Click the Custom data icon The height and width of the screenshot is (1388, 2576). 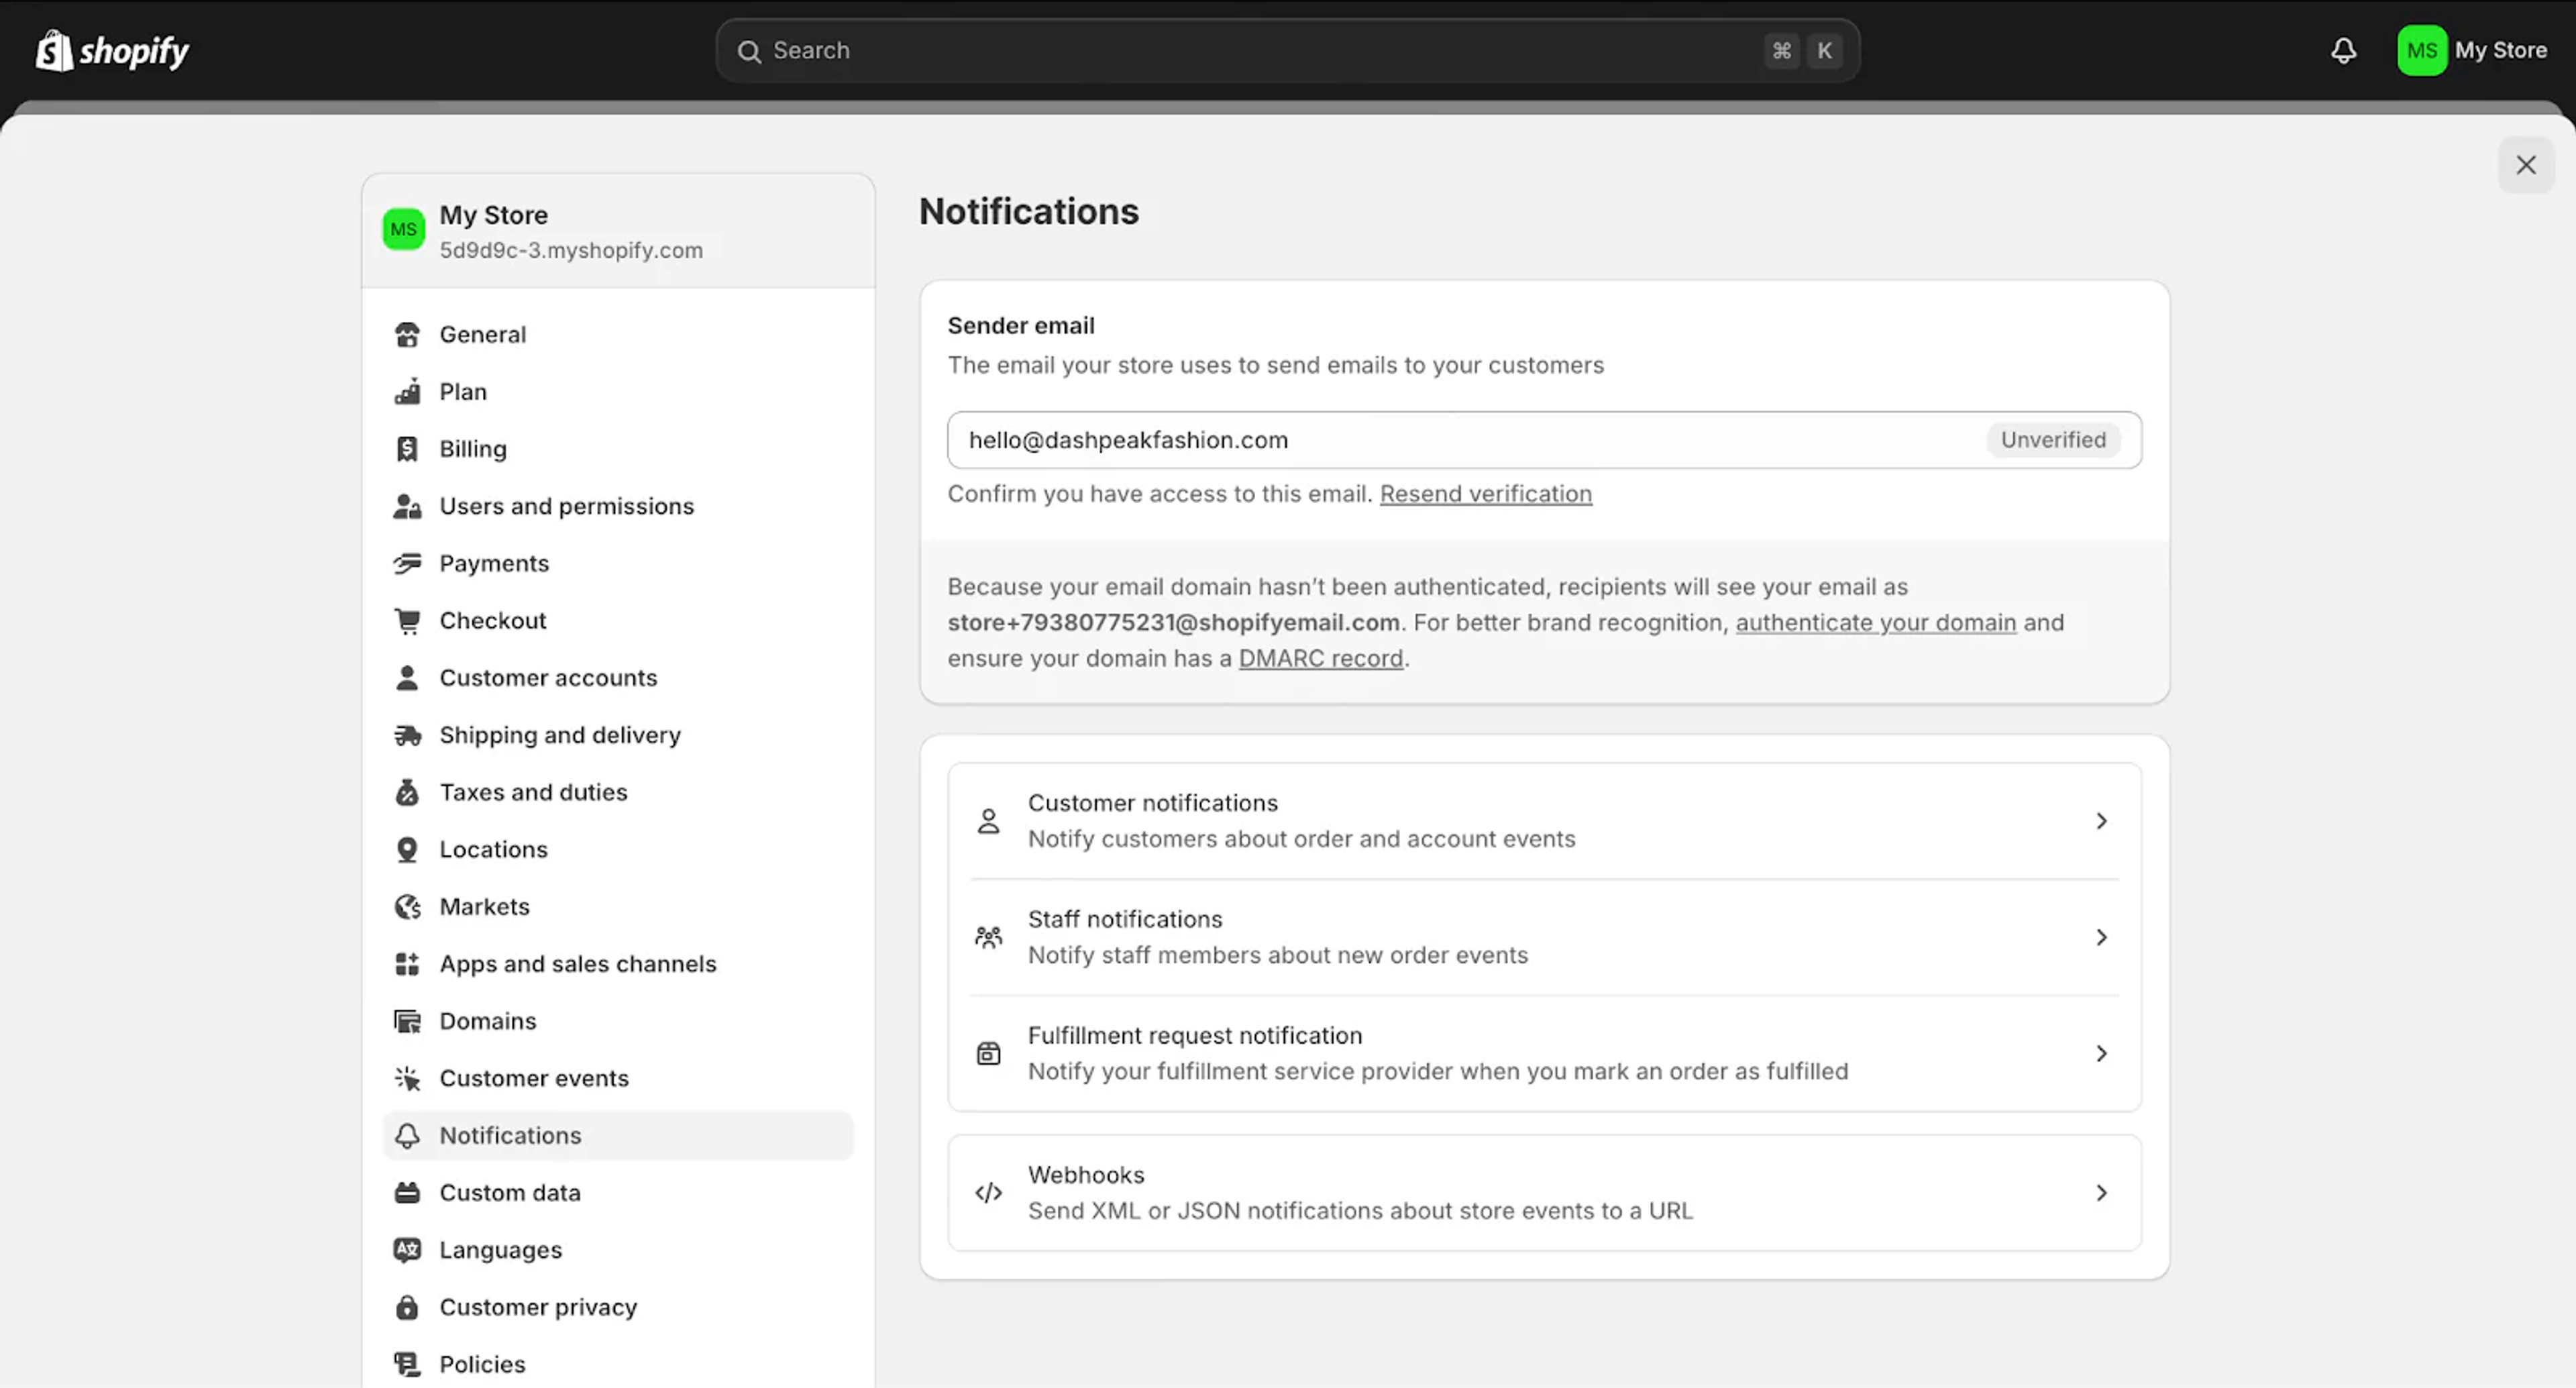[x=407, y=1193]
